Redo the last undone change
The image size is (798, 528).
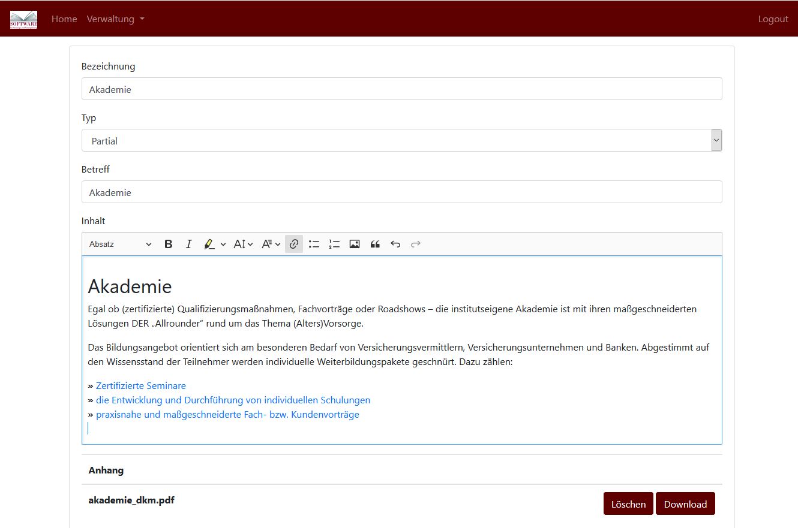(416, 244)
